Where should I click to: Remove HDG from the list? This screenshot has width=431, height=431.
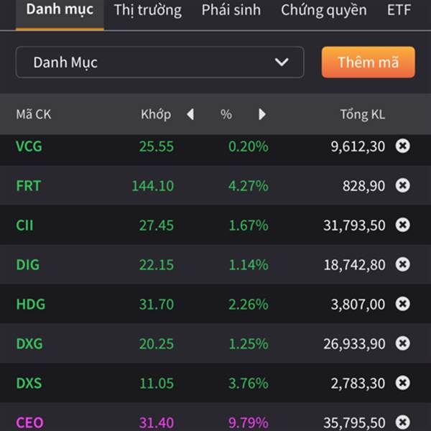pos(403,304)
